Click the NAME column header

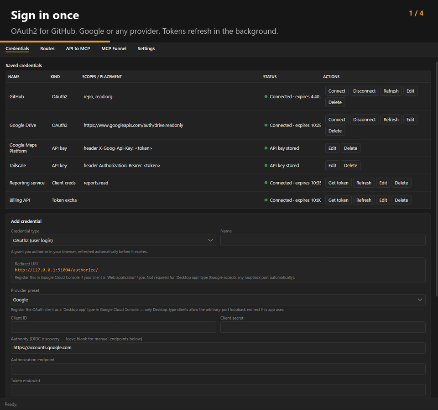14,77
